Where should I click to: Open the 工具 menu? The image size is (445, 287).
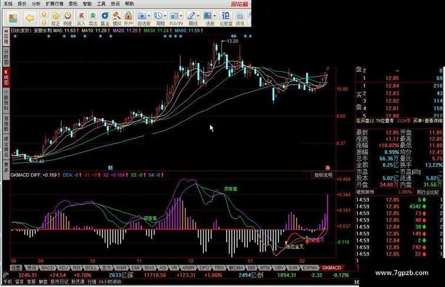[x=101, y=4]
